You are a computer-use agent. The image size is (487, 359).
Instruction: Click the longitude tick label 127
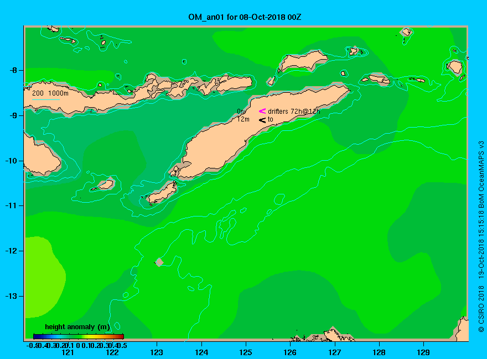click(334, 352)
